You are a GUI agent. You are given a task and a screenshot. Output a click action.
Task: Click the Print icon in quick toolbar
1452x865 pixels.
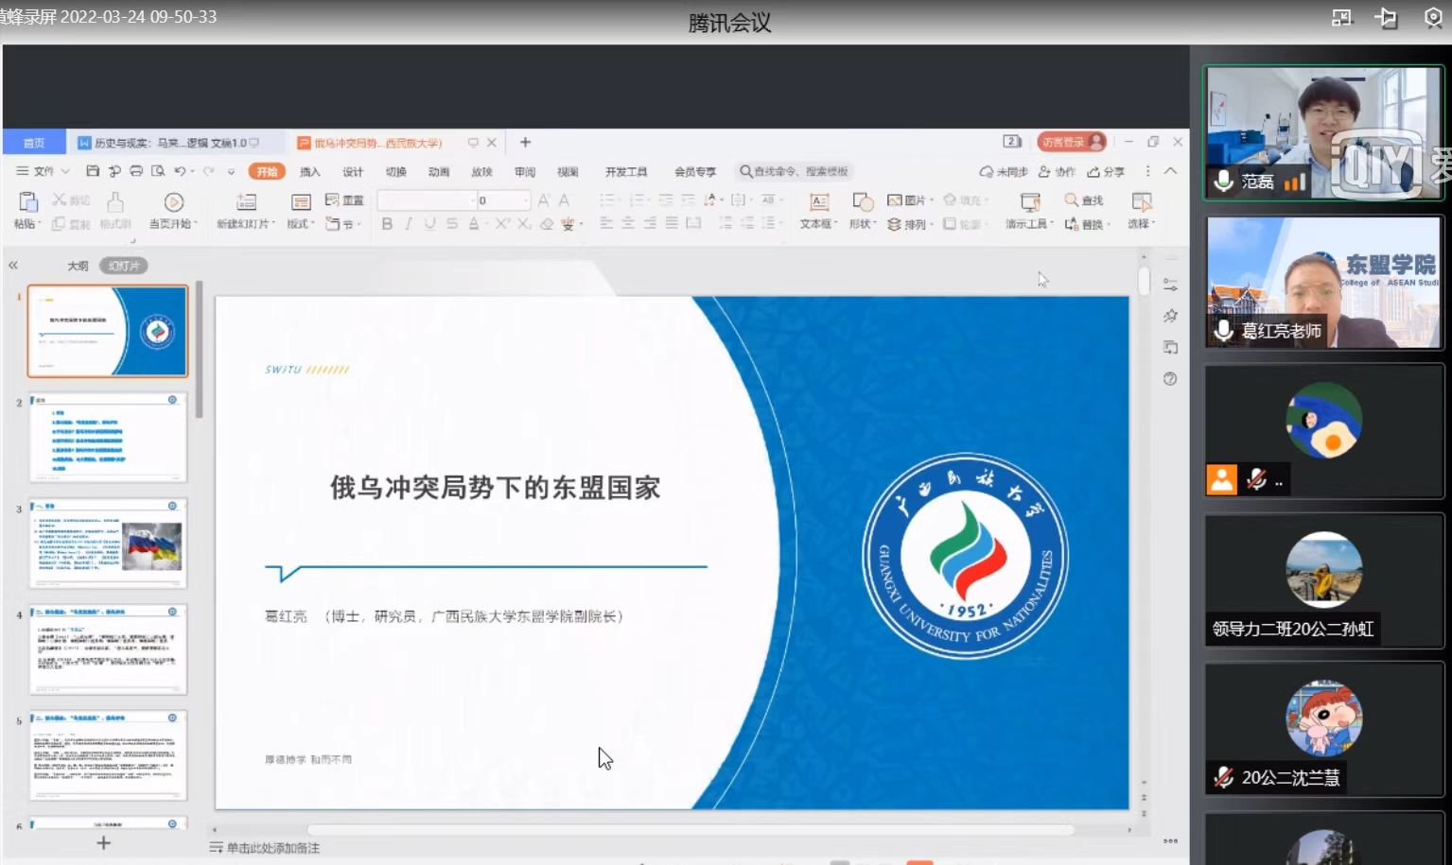tap(135, 171)
